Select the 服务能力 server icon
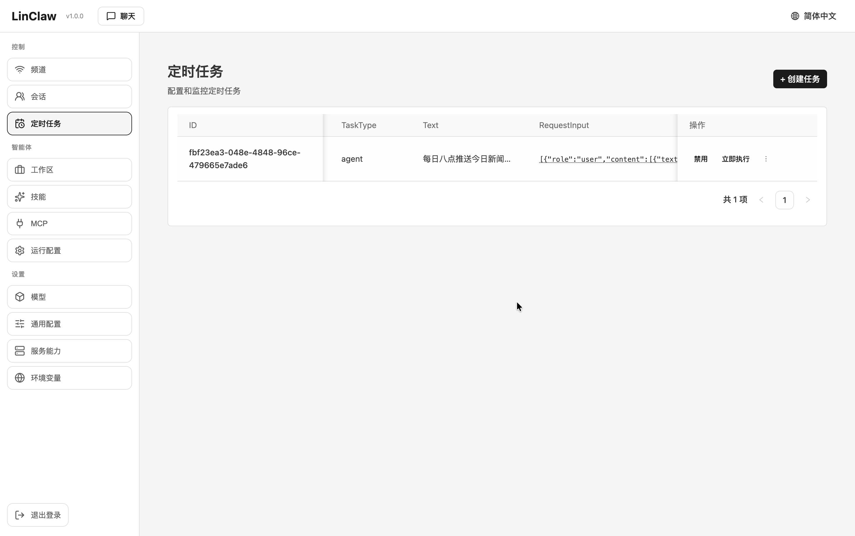The image size is (855, 536). [x=19, y=350]
